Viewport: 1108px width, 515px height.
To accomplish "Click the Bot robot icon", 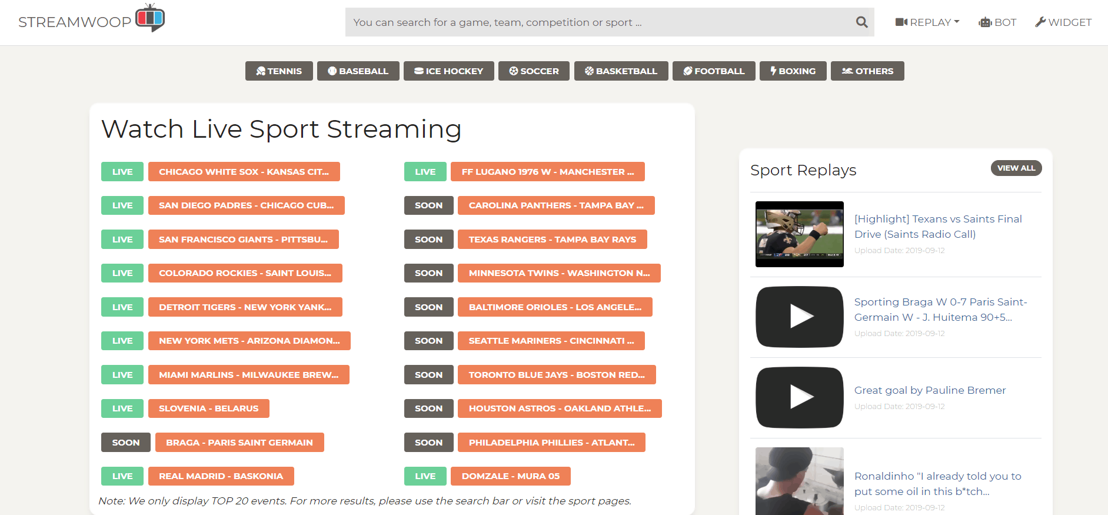I will pos(985,22).
